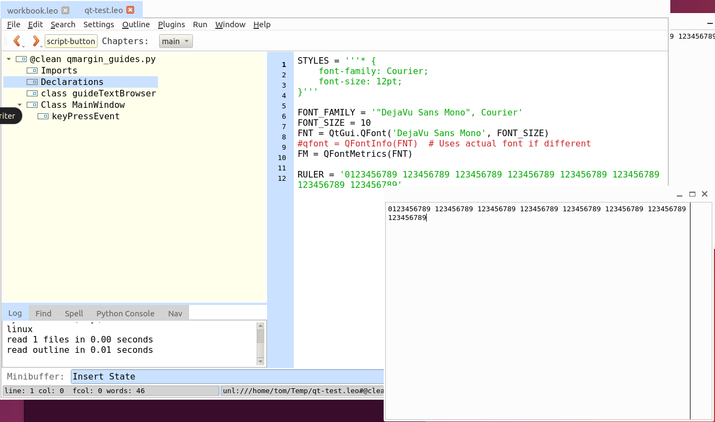Collapse the @clean qmargin_guides.py node

click(8, 59)
